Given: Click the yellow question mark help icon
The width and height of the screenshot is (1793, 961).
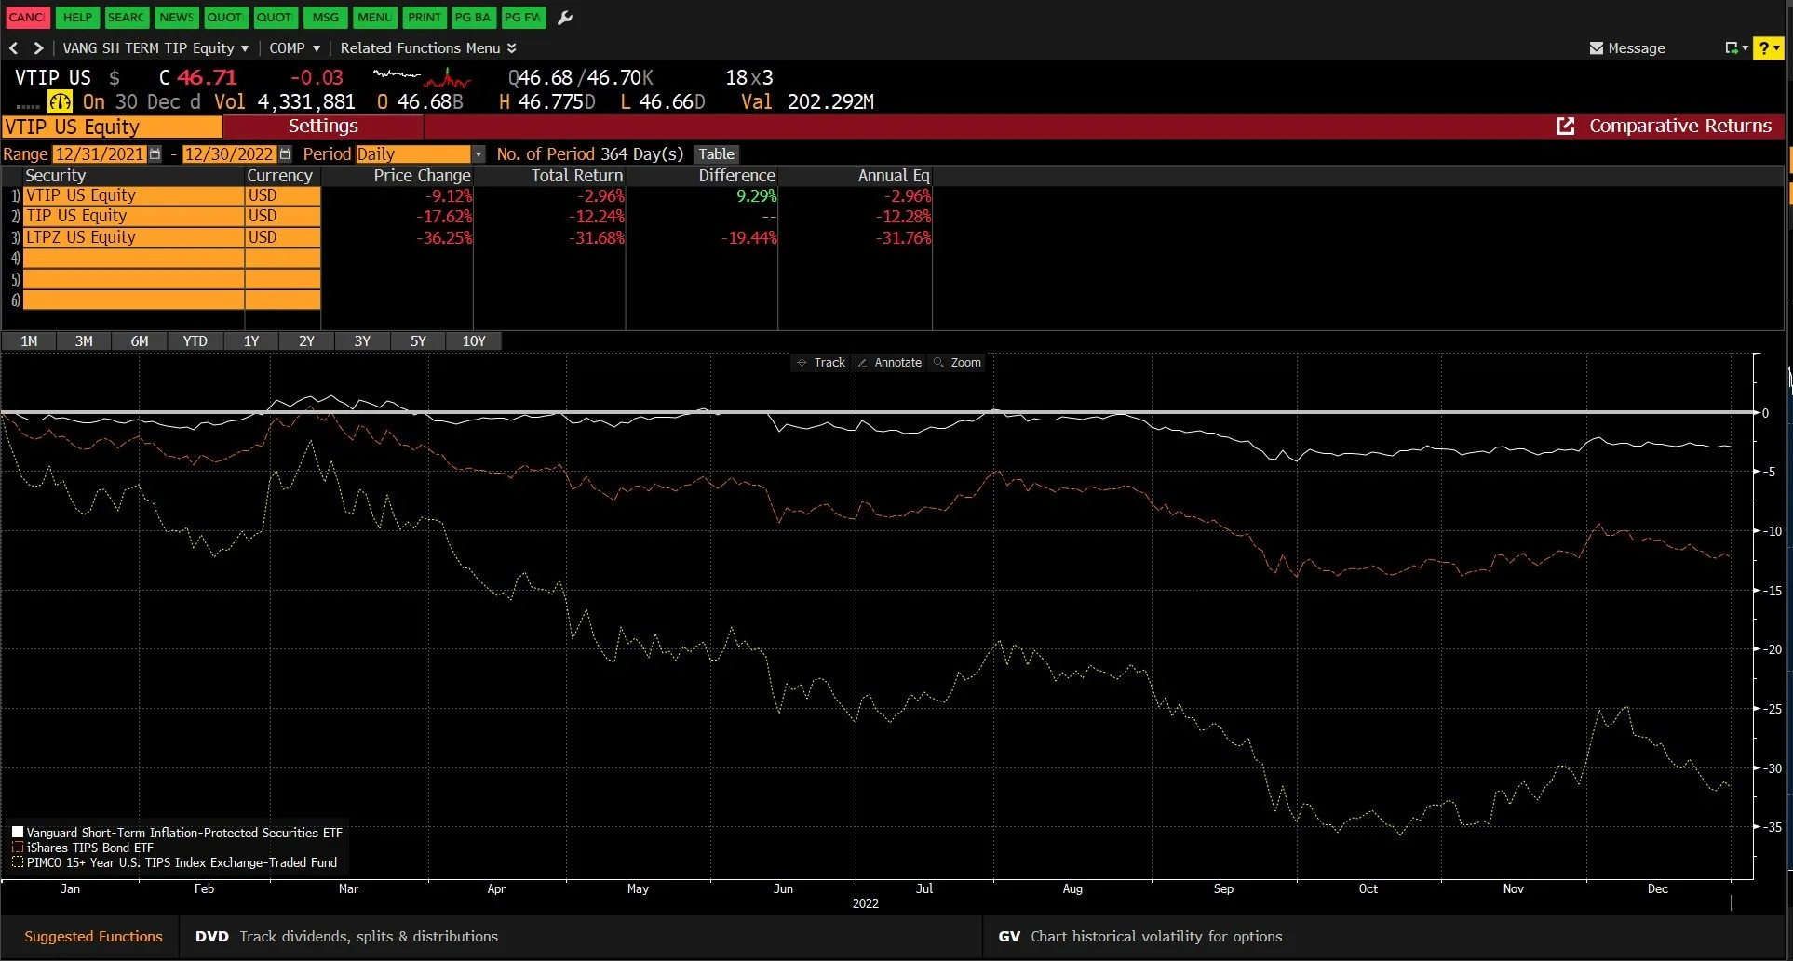Looking at the screenshot, I should tap(1763, 47).
